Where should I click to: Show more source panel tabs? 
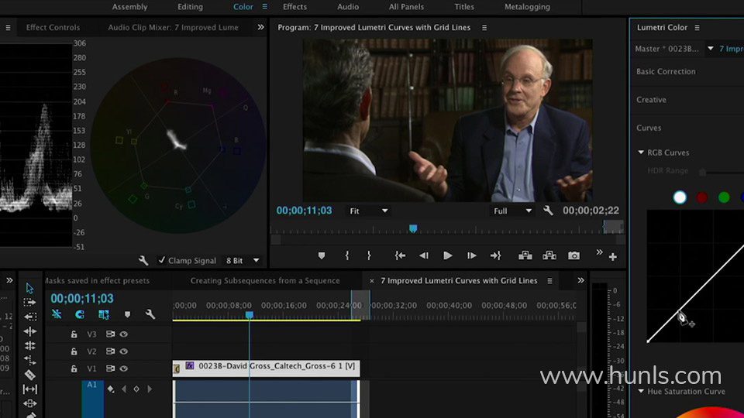260,27
